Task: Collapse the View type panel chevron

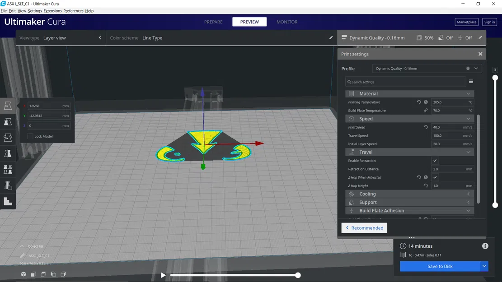Action: click(100, 38)
